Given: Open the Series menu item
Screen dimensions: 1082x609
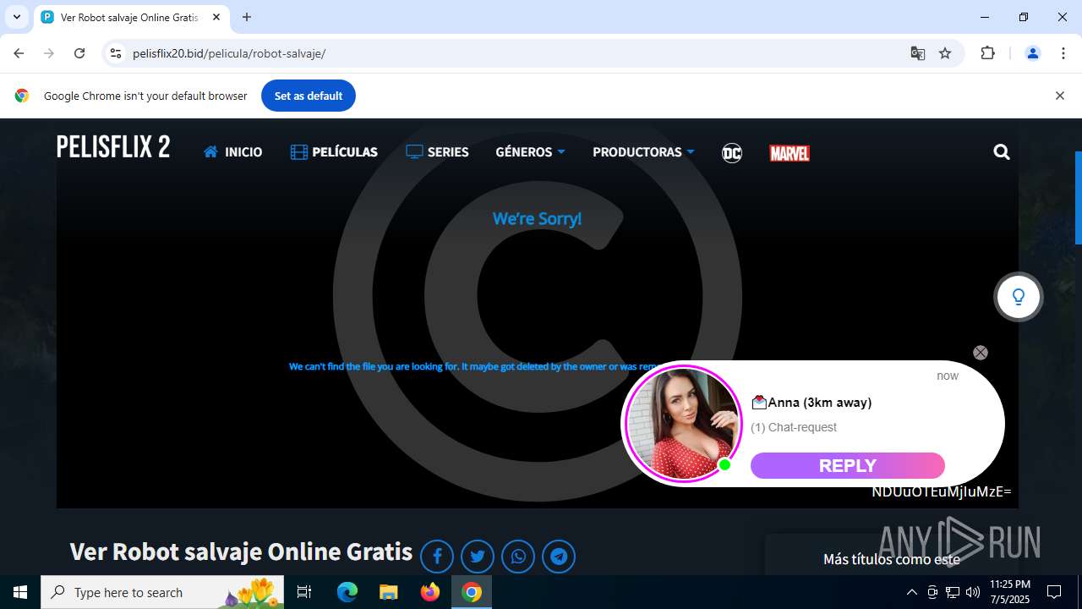Looking at the screenshot, I should 437,152.
